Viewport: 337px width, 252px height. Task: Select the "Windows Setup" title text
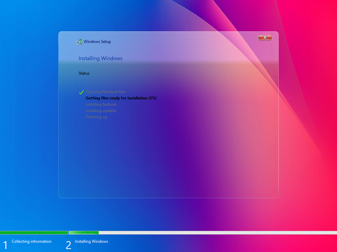tap(97, 42)
